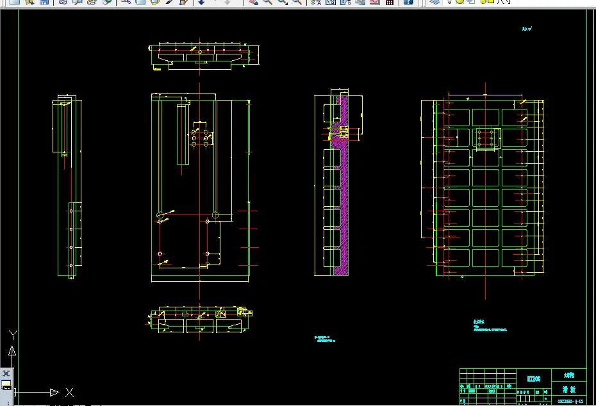
Task: Click the Publish icon in toolbar
Action: pyautogui.click(x=92, y=1)
